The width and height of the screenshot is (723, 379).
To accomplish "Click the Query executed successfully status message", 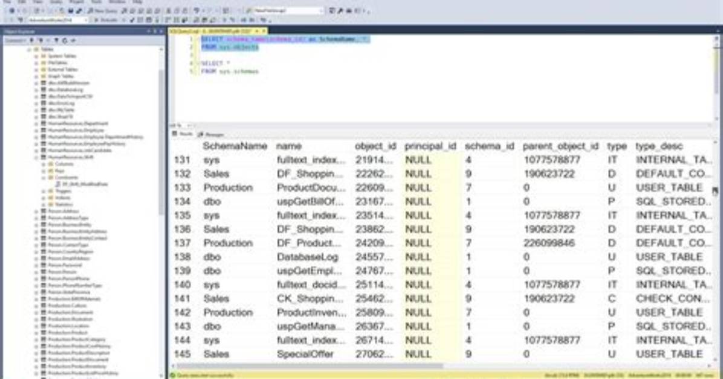I will pos(205,375).
